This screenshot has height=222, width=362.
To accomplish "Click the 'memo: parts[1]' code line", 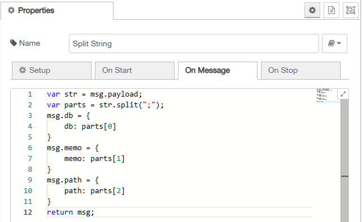I will (x=94, y=159).
